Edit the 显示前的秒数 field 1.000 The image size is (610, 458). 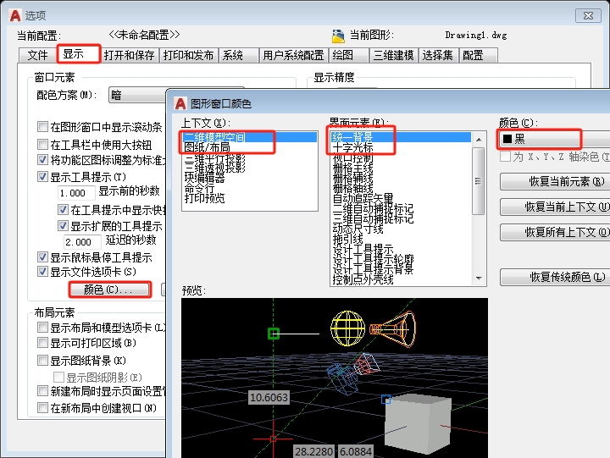76,193
